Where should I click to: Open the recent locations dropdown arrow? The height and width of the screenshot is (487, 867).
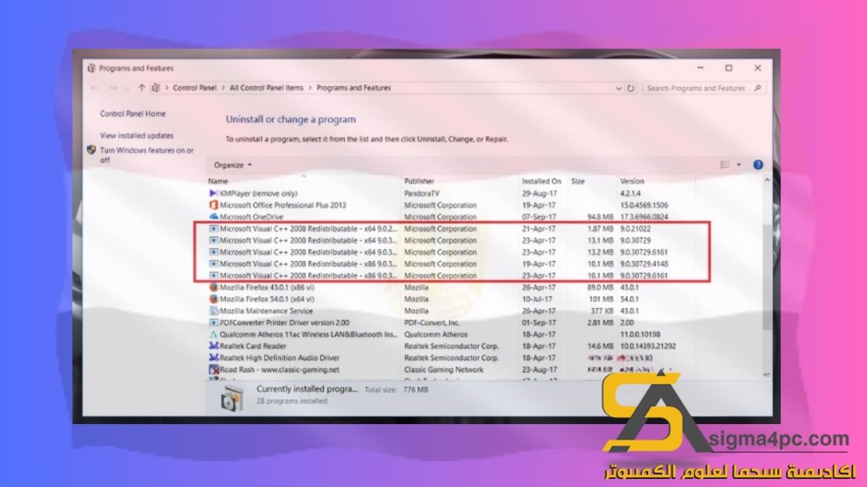coord(127,88)
